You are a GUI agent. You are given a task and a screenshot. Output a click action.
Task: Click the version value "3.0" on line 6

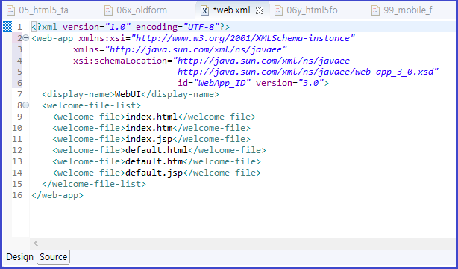[x=310, y=83]
